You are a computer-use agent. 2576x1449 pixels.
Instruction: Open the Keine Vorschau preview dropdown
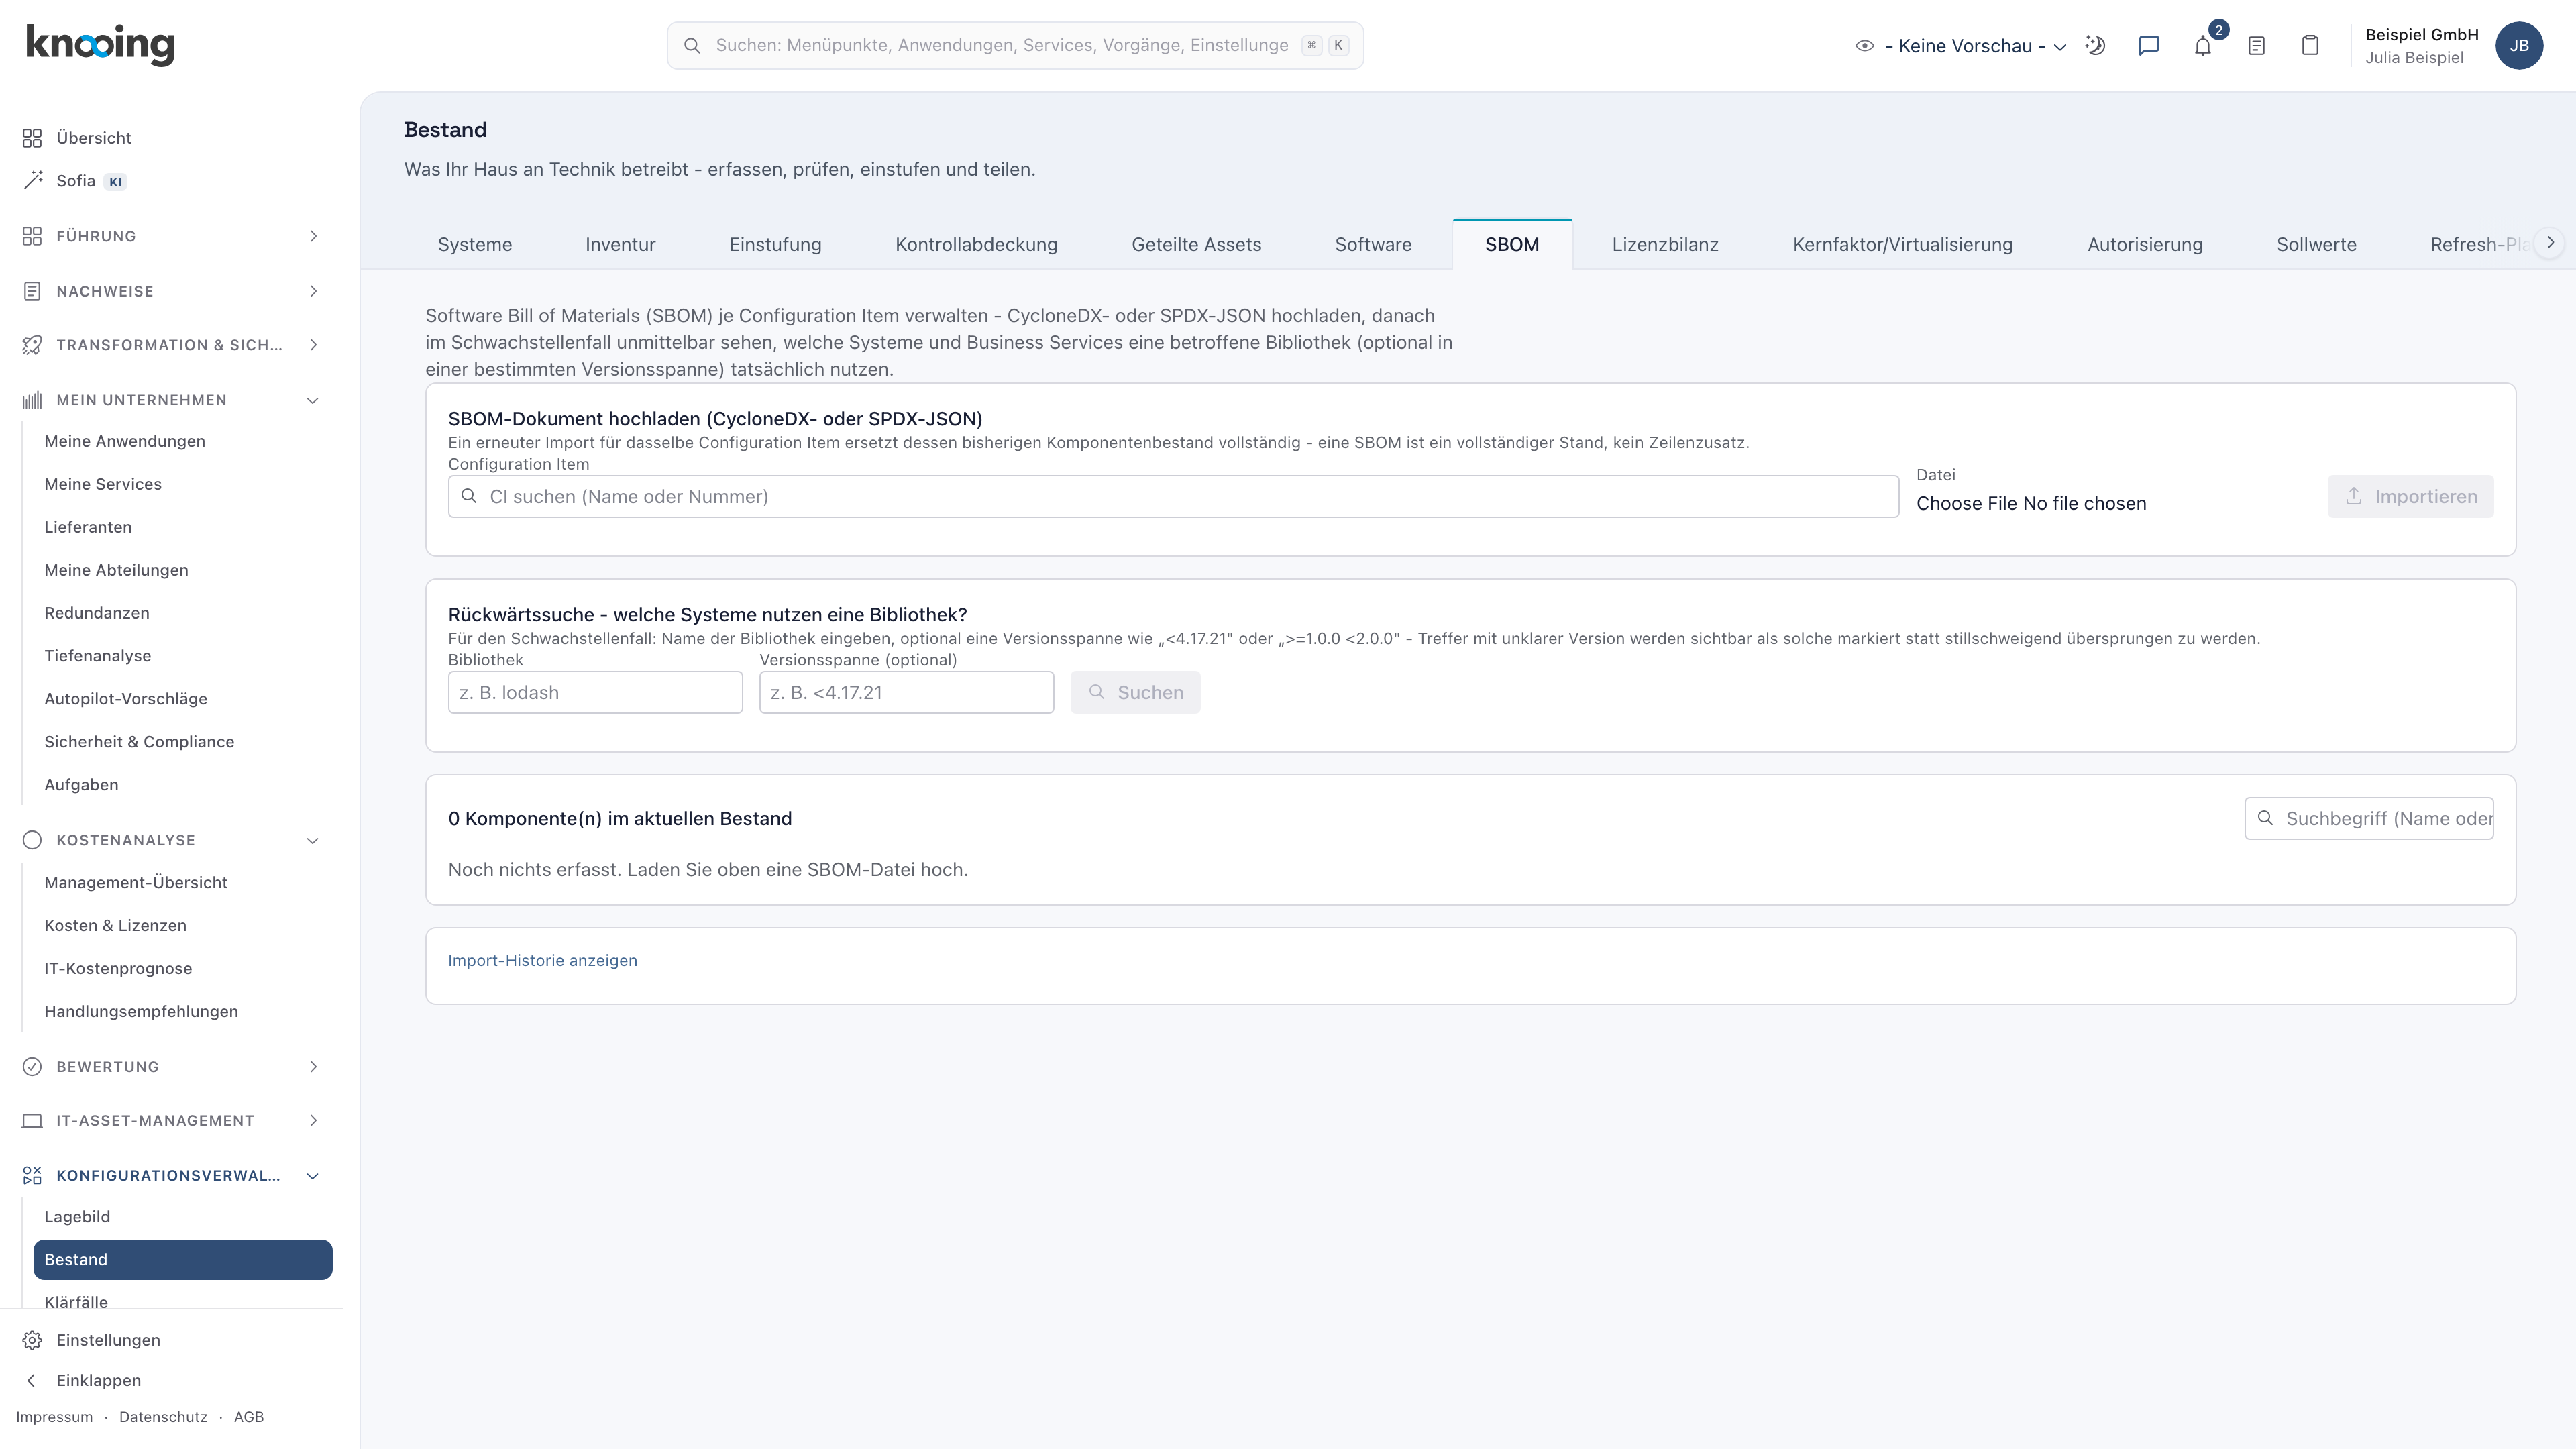click(1961, 45)
